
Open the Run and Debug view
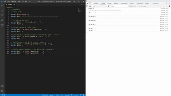point(2,20)
